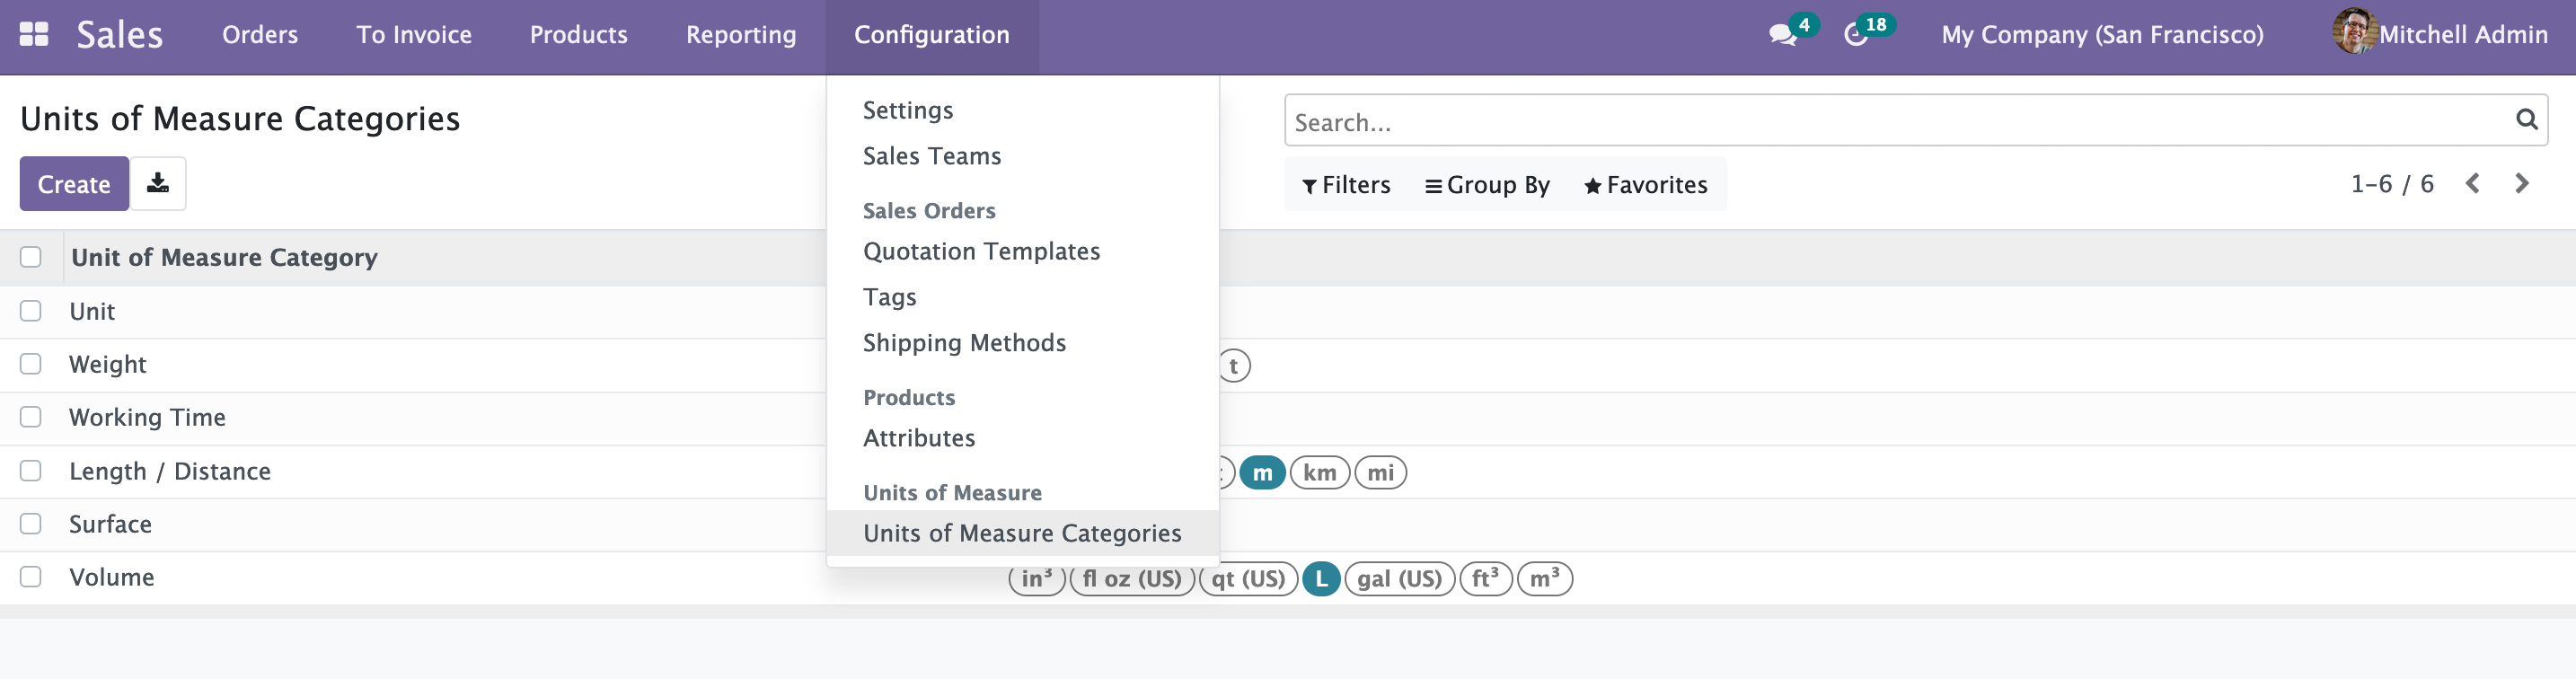Select the 'fl oz (US)' unit tag
Image resolution: width=2576 pixels, height=679 pixels.
(1132, 578)
